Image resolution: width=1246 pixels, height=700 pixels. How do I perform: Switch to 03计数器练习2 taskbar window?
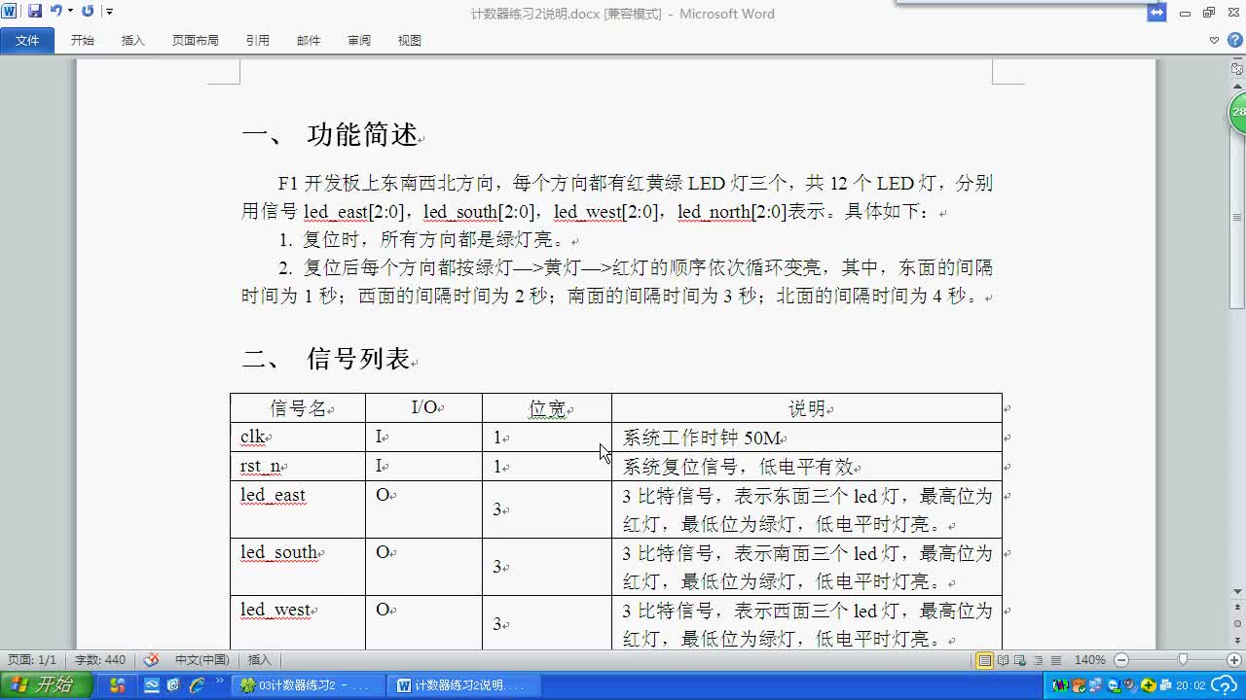point(310,685)
